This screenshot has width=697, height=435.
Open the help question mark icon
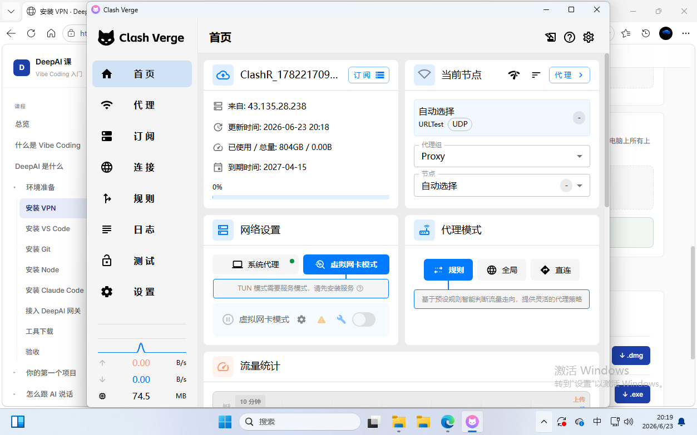(x=570, y=37)
